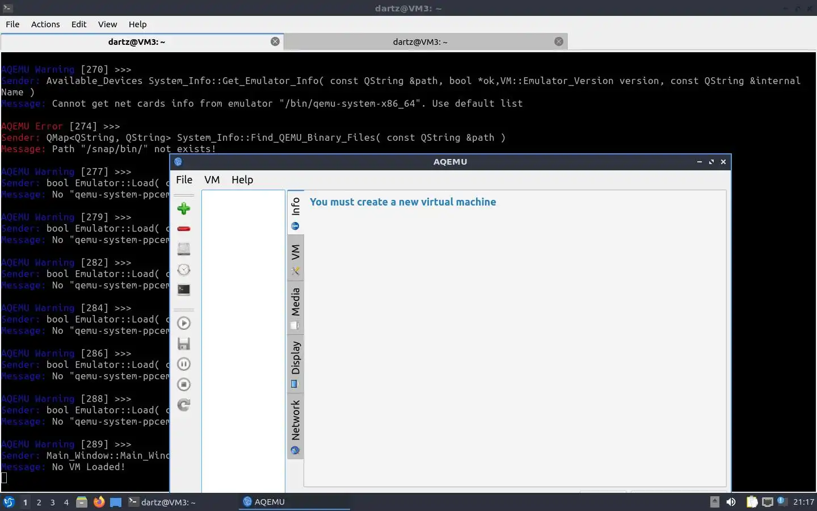This screenshot has width=817, height=511.
Task: Click terminal window menu icon in title bar
Action: point(7,8)
